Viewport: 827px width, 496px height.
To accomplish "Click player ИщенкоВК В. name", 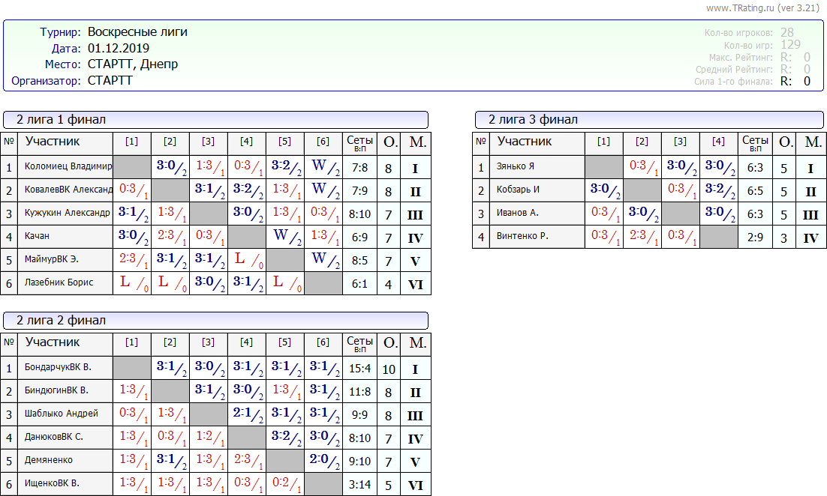I will [52, 484].
